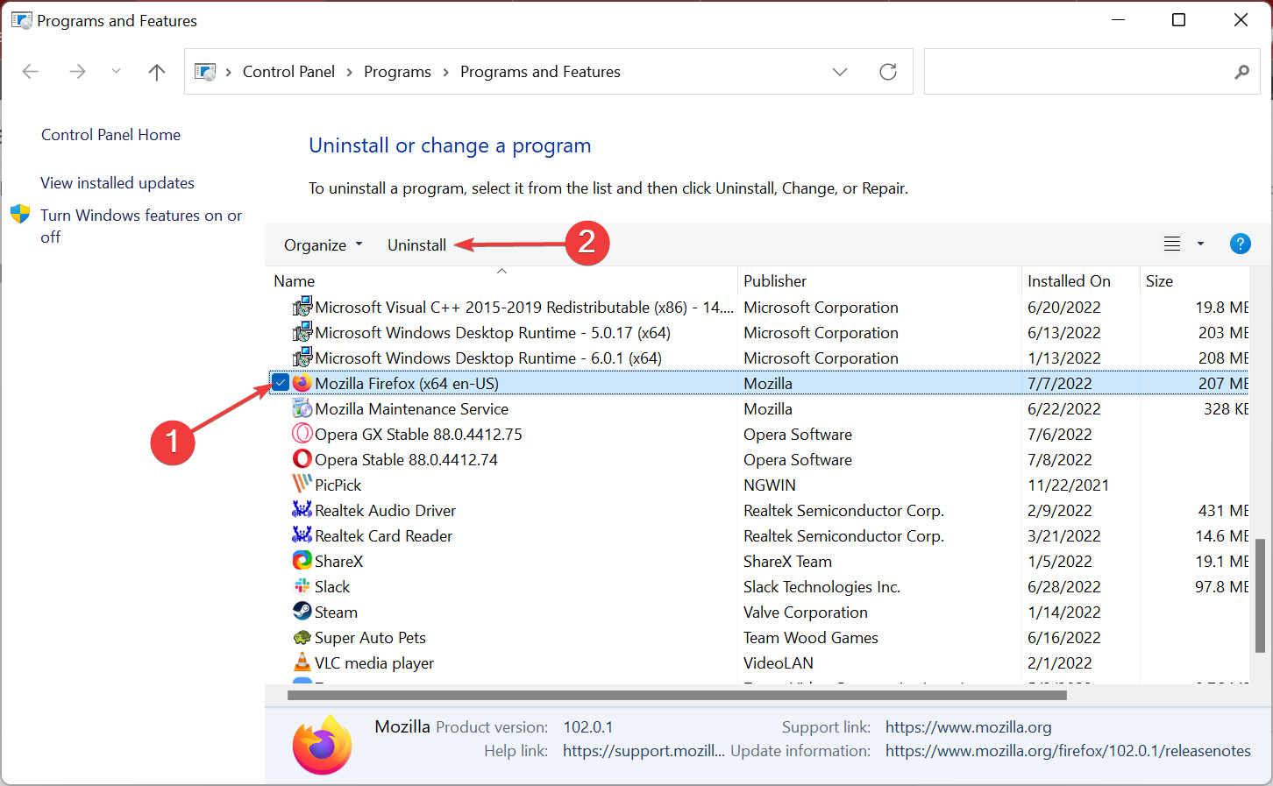Select Realtek Audio Driver name
The height and width of the screenshot is (786, 1273).
coord(386,511)
